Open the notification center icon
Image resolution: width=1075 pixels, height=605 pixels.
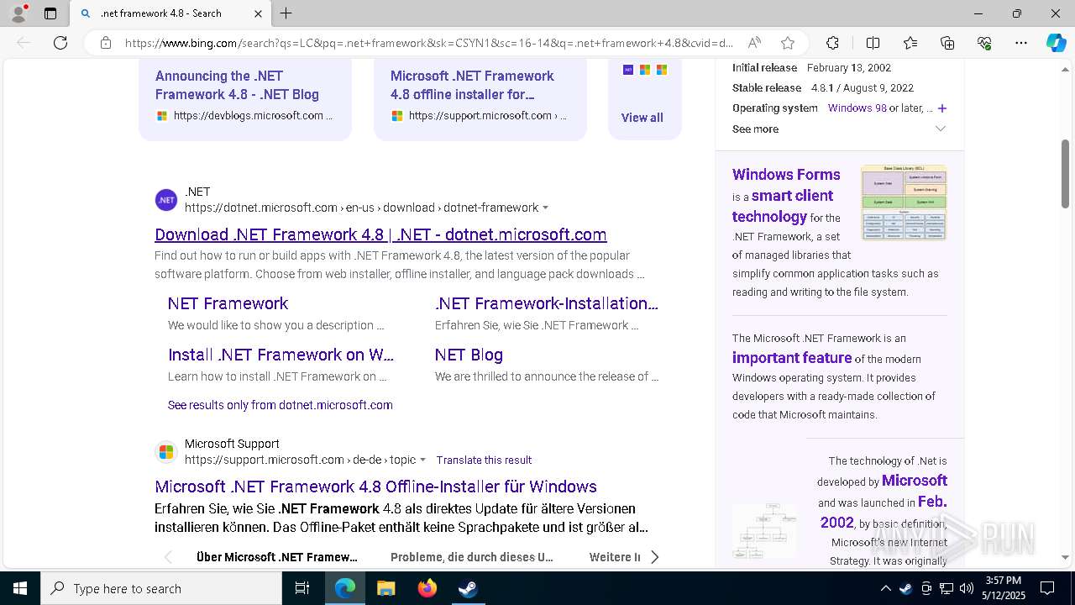click(1047, 589)
